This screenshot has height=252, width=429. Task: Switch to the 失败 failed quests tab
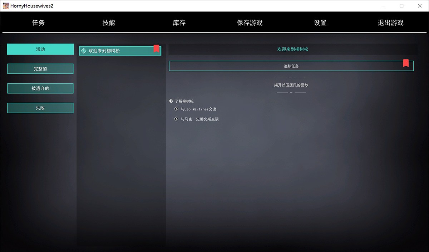pyautogui.click(x=40, y=108)
